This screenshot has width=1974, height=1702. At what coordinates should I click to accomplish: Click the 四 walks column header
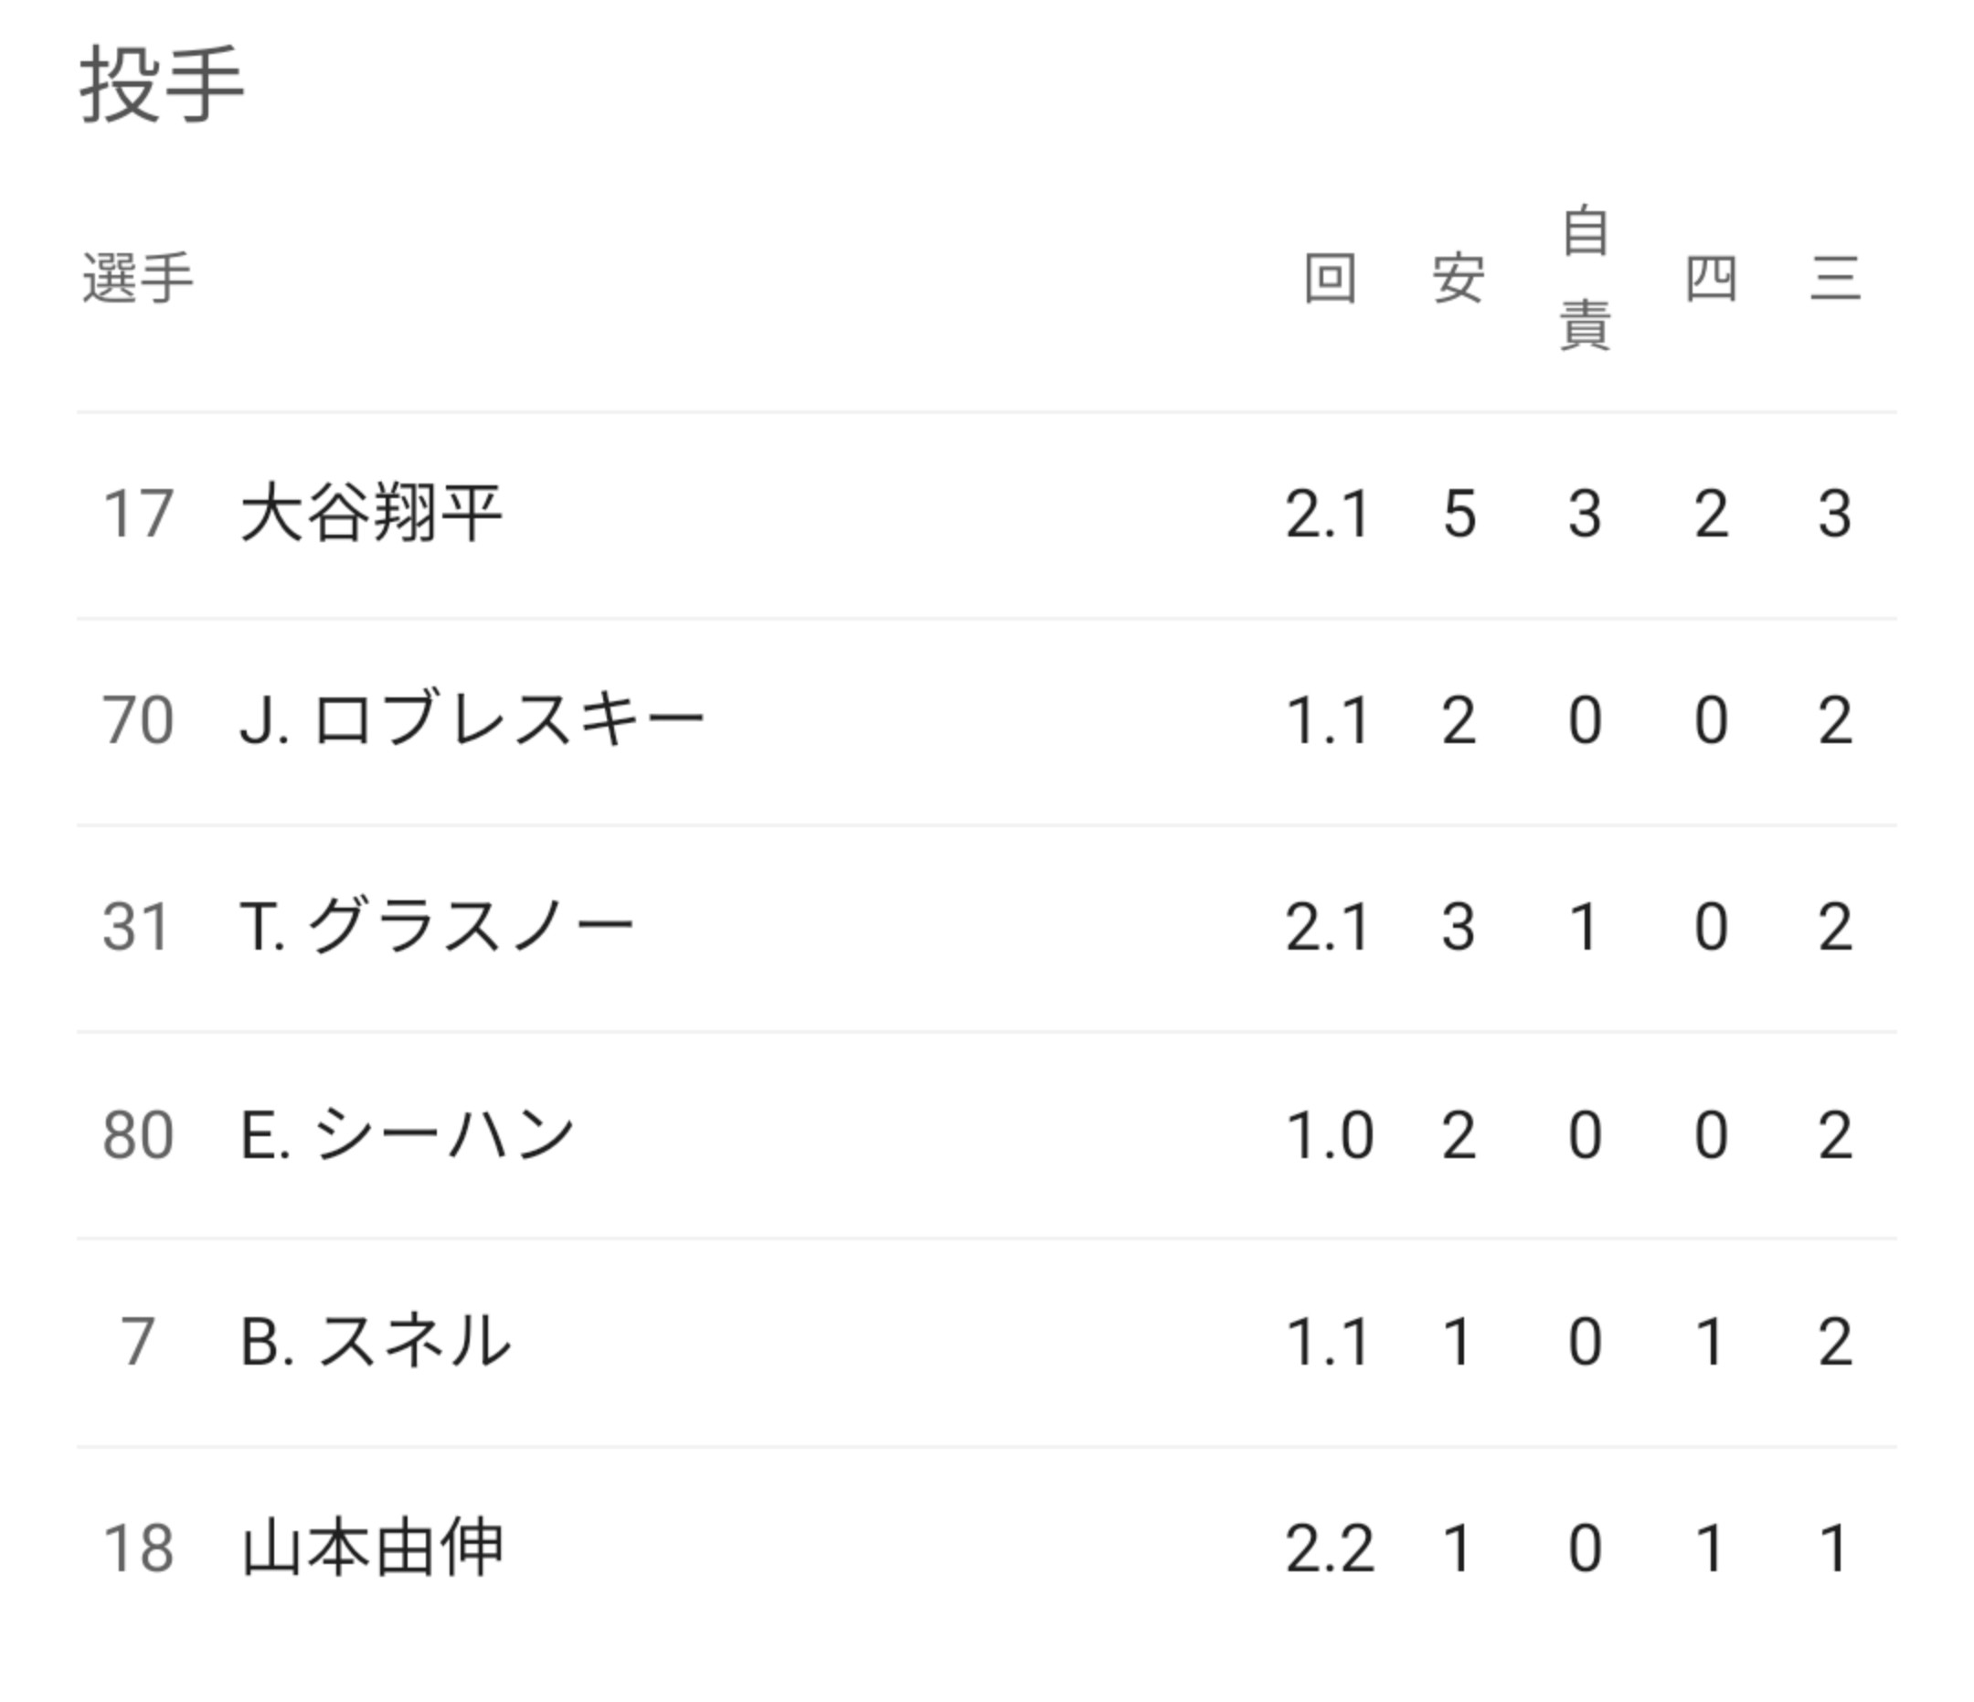(1711, 278)
